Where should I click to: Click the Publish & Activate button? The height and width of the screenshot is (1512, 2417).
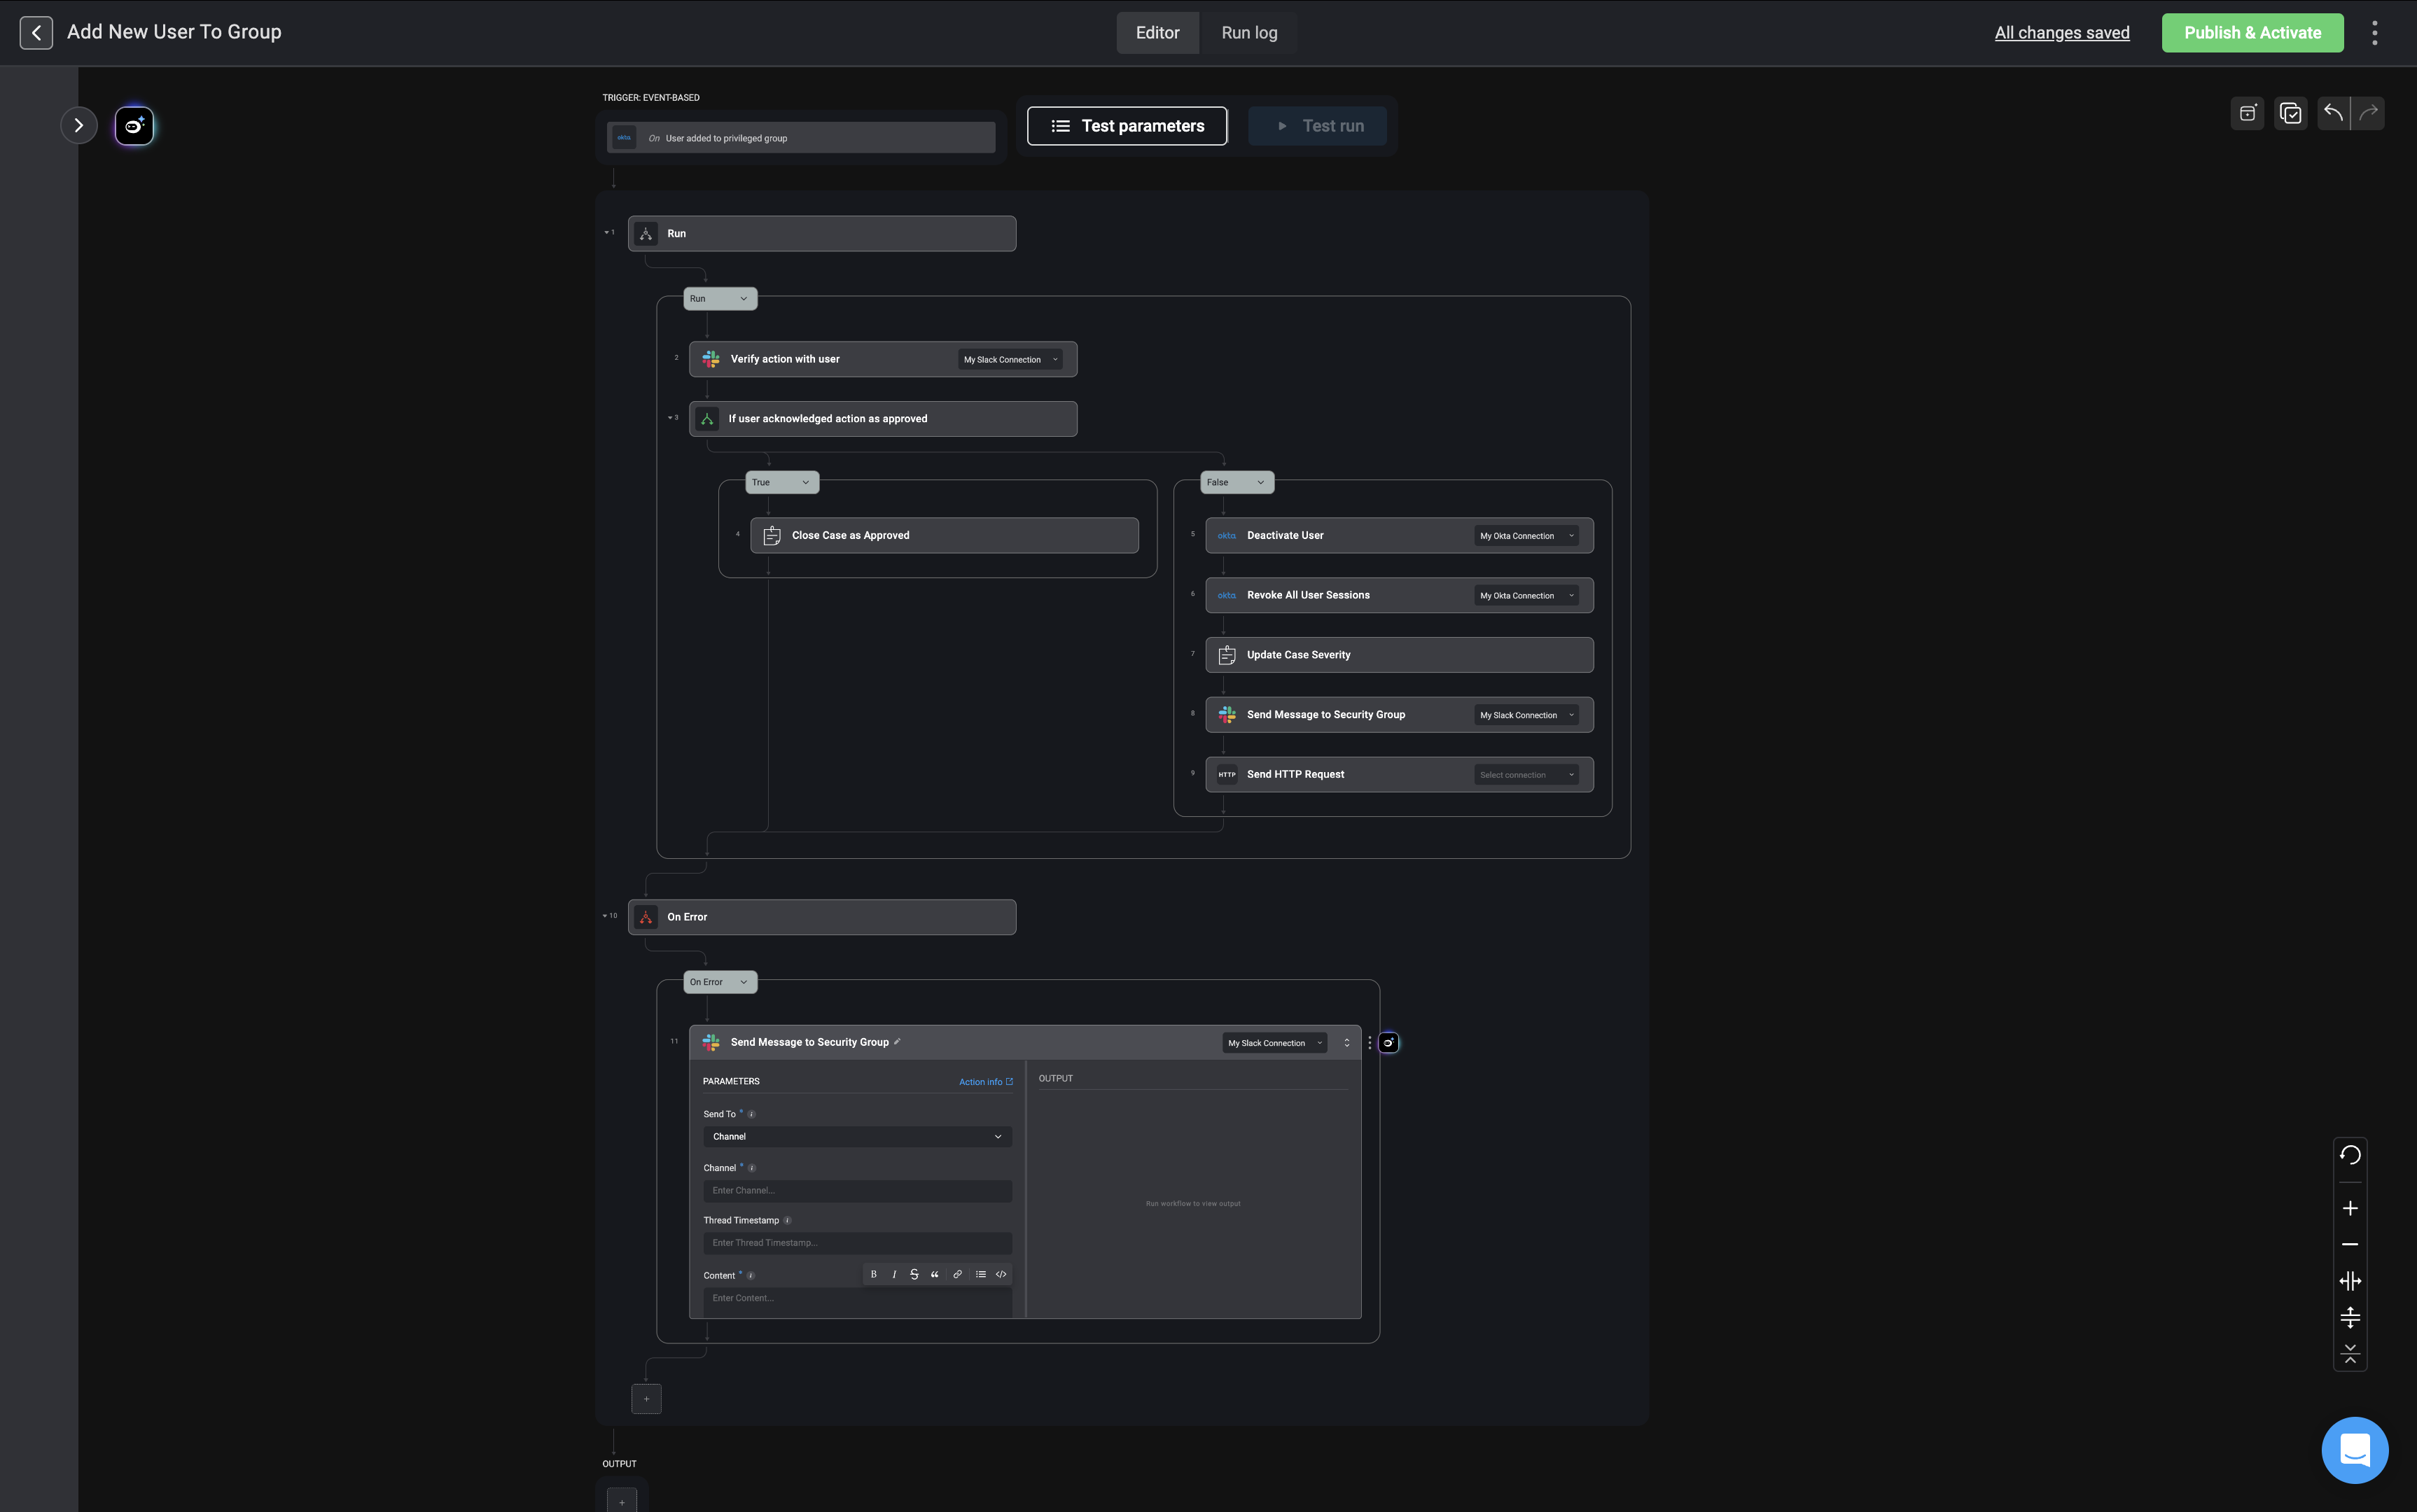coord(2252,33)
